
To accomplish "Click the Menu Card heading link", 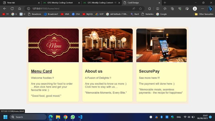I will (41, 71).
